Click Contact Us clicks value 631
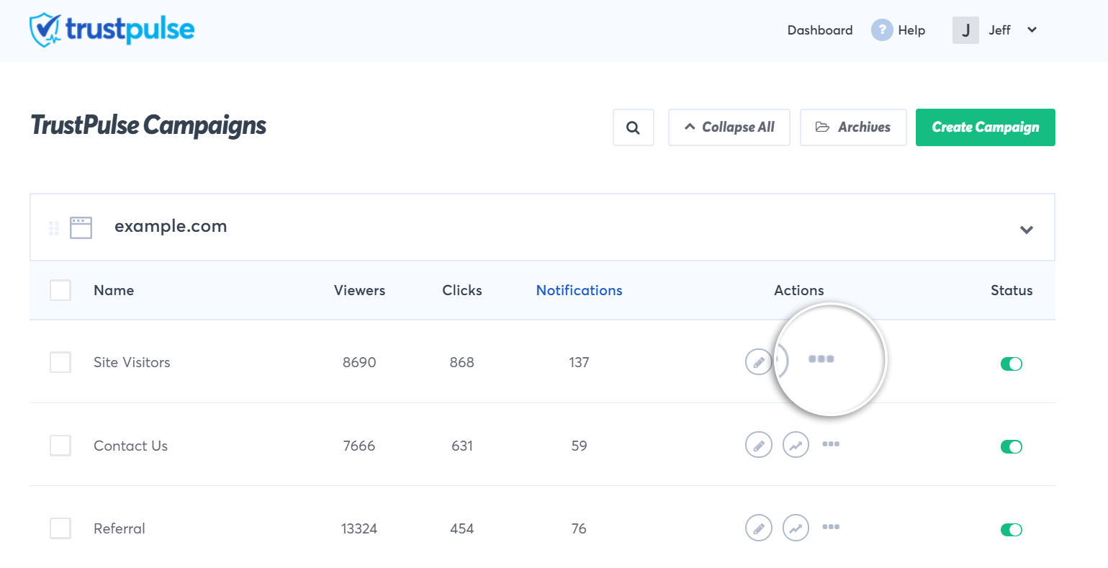This screenshot has height=568, width=1108. pyautogui.click(x=462, y=446)
